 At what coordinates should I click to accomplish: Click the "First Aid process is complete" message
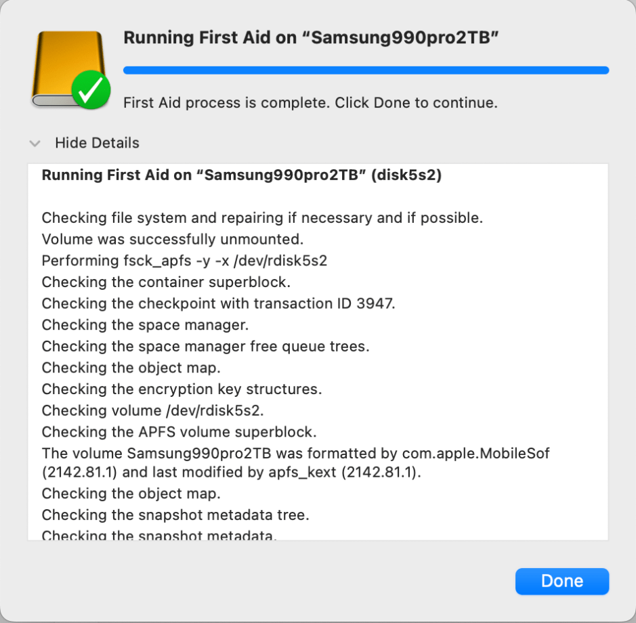pos(310,103)
